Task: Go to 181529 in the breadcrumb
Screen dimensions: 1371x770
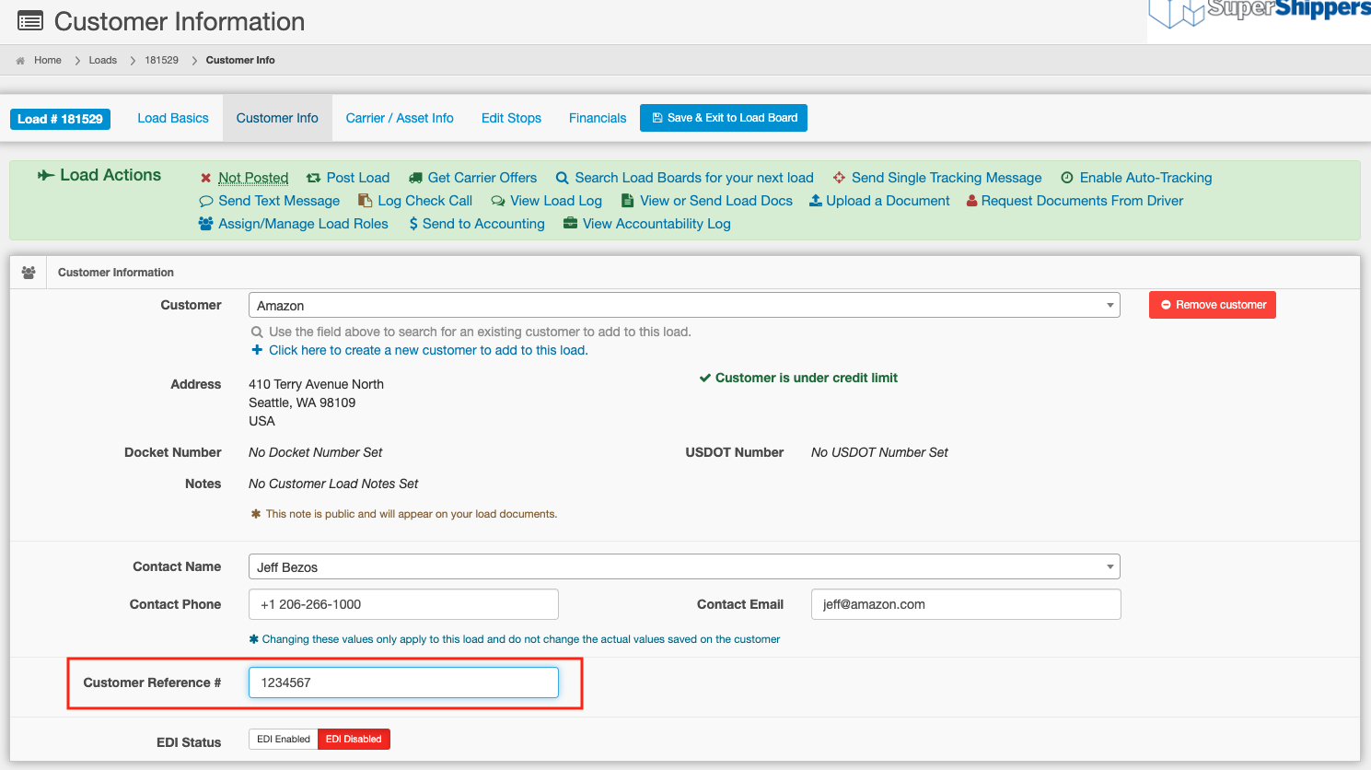Action: click(162, 61)
